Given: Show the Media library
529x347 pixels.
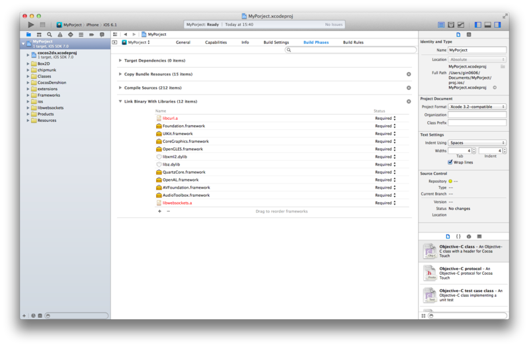Looking at the screenshot, I should pos(479,236).
